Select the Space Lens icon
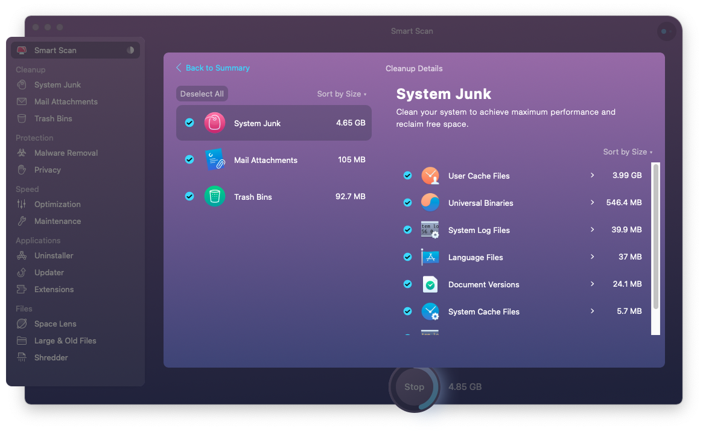 click(22, 324)
